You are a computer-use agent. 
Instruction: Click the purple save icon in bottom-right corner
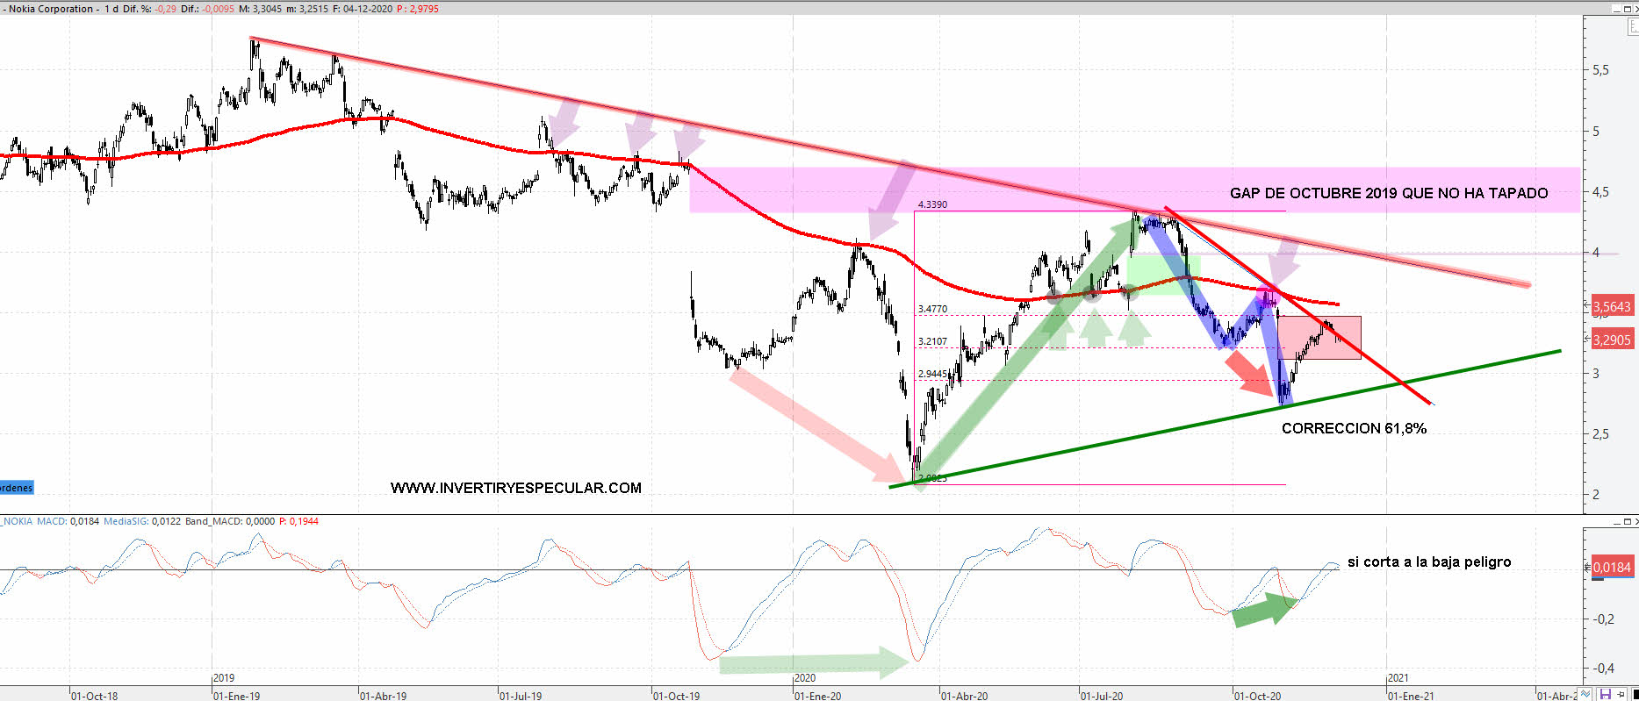1605,694
